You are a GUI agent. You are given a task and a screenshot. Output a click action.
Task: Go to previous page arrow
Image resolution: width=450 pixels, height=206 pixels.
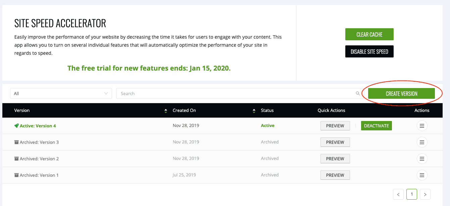[398, 194]
